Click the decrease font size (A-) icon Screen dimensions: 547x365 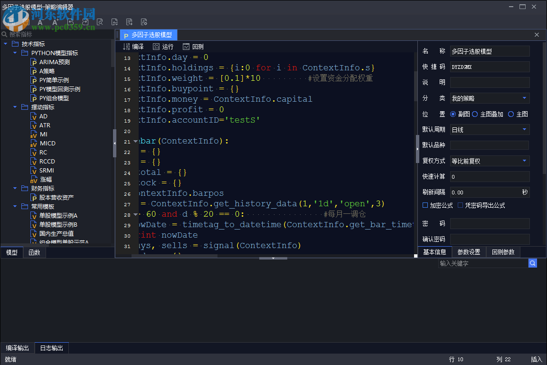tap(40, 22)
